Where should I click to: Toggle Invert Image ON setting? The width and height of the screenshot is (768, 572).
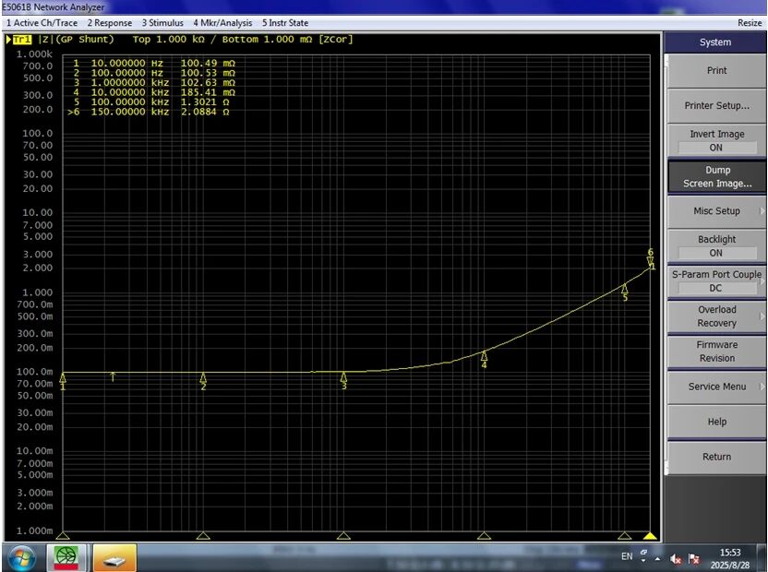point(716,141)
